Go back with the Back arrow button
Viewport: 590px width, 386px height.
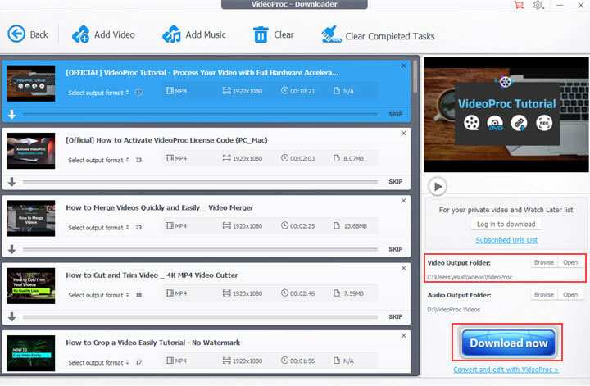click(x=28, y=34)
